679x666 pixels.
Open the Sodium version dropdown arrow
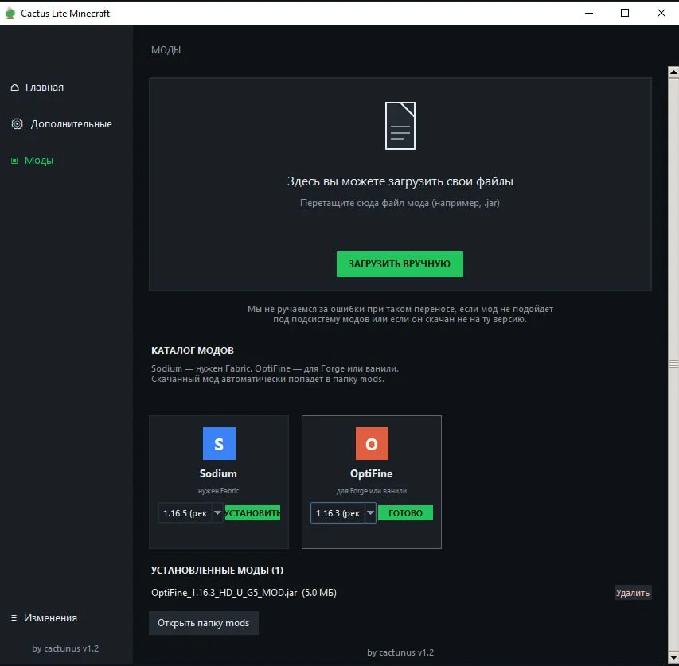click(217, 512)
